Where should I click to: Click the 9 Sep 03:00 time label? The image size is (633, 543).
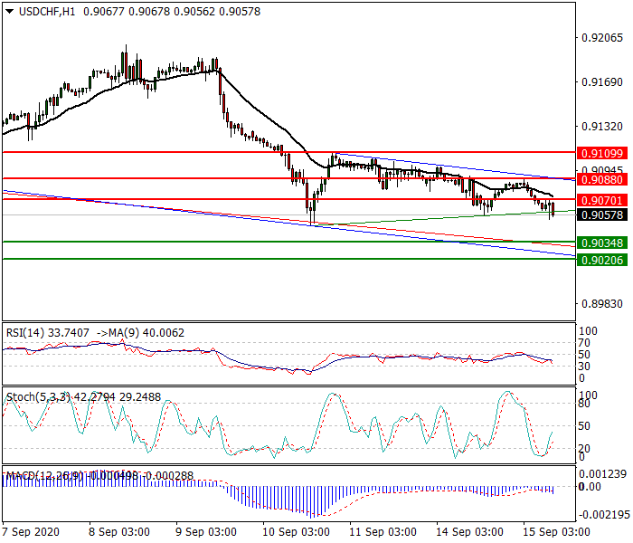click(x=206, y=532)
